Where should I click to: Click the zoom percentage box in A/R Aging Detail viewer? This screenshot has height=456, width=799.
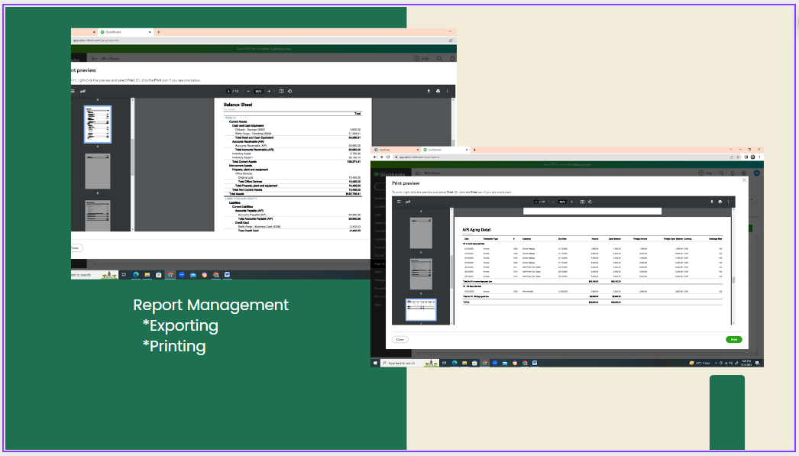coord(562,202)
